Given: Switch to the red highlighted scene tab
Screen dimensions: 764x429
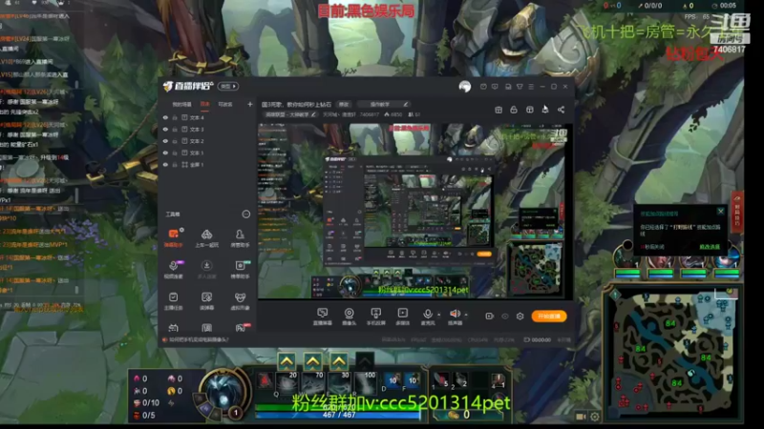Looking at the screenshot, I should coord(205,104).
